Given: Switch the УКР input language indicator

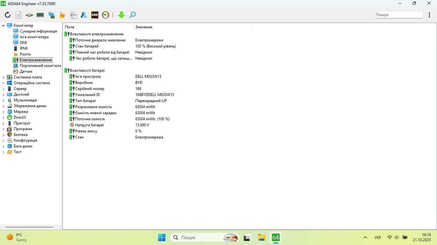Looking at the screenshot, I should pyautogui.click(x=378, y=238).
